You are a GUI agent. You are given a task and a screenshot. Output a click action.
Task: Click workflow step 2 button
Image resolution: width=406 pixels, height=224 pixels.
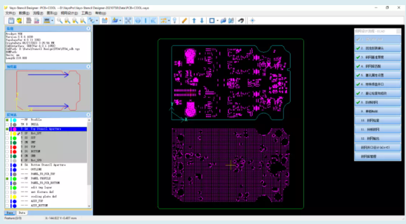click(378, 48)
